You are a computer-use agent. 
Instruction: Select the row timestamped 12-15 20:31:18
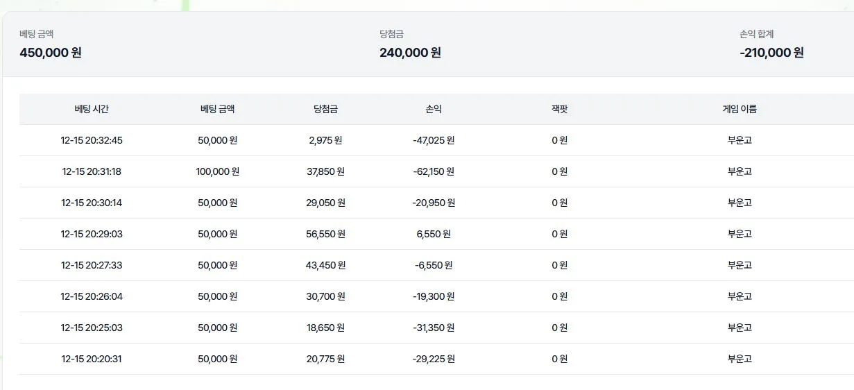[436, 171]
